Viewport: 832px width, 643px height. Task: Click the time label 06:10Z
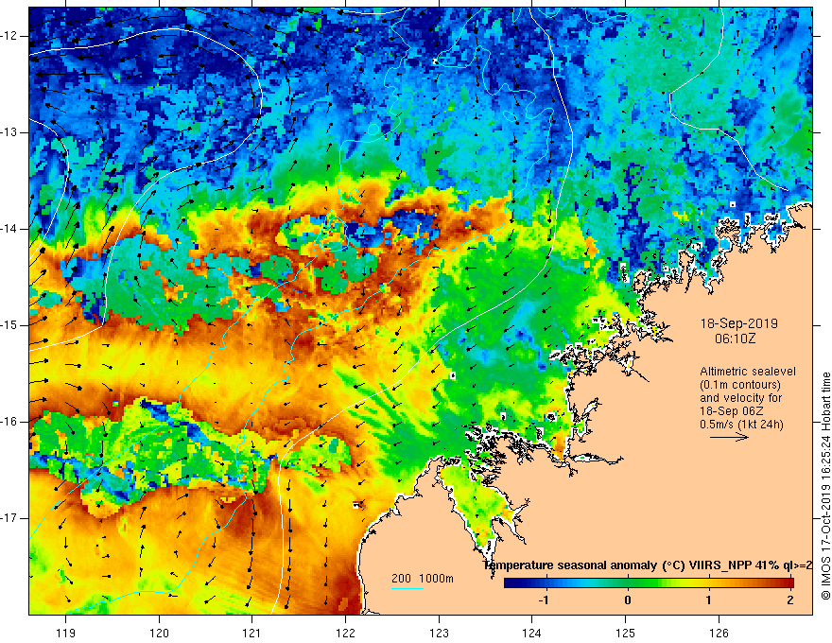(x=735, y=339)
